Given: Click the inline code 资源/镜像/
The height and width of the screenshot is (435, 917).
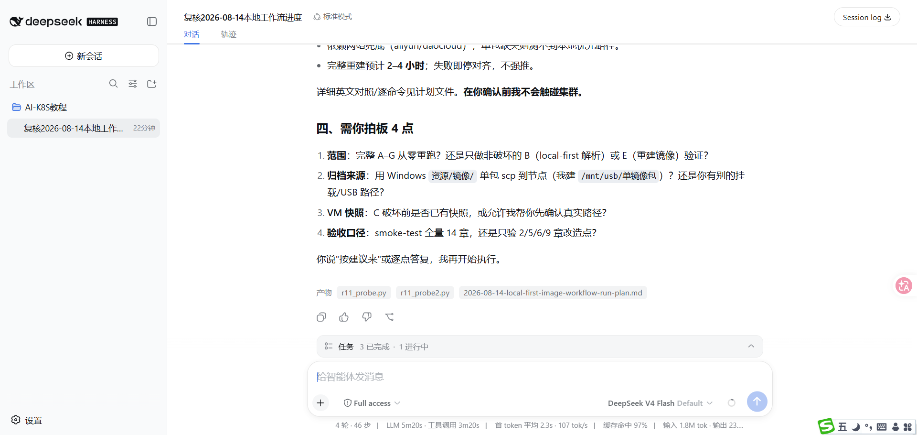Looking at the screenshot, I should point(452,176).
